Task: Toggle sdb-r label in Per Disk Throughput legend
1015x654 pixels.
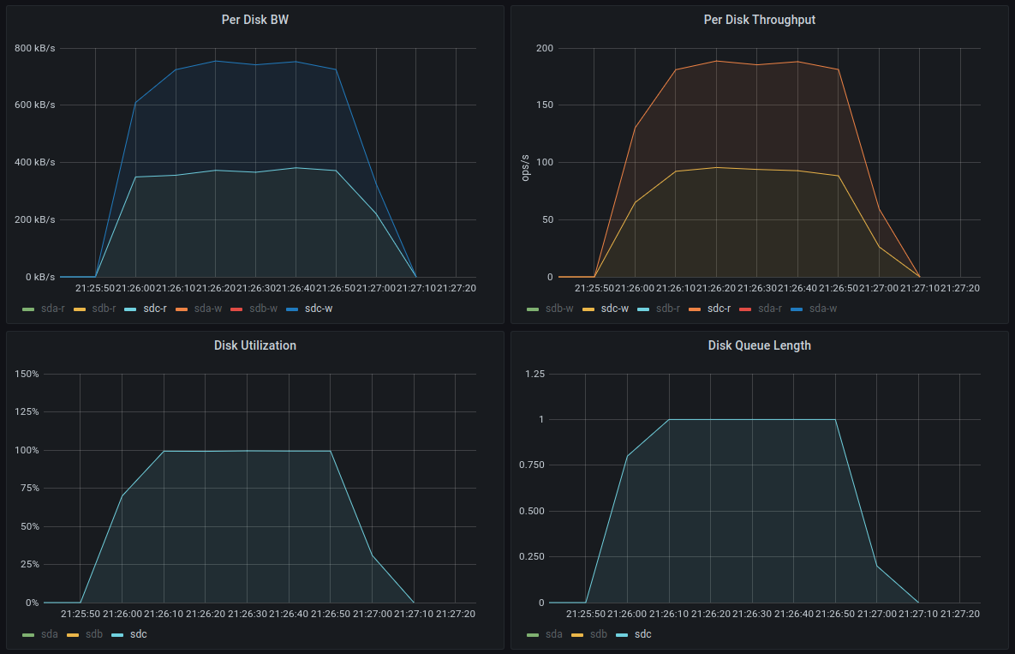Action: (667, 309)
